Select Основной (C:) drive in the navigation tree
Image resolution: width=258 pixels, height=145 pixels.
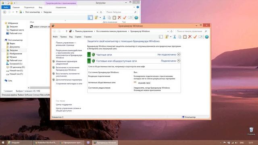coord(16,64)
